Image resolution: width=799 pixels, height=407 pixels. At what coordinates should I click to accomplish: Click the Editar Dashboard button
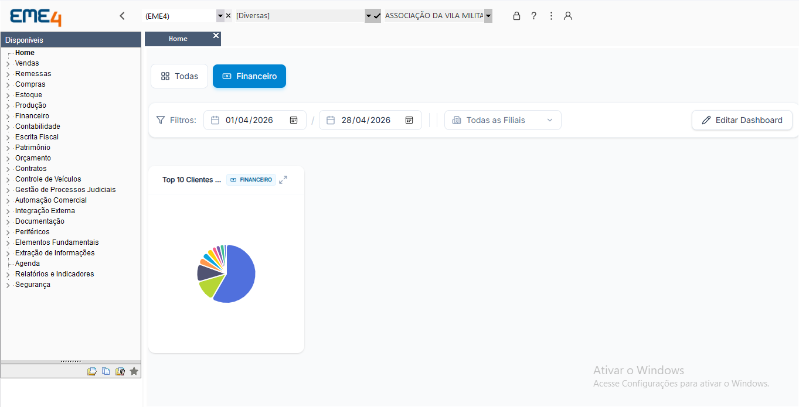click(742, 120)
